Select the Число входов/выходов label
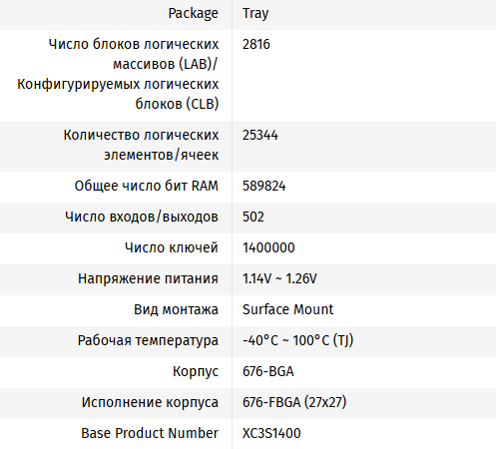Image resolution: width=496 pixels, height=449 pixels. pyautogui.click(x=142, y=217)
